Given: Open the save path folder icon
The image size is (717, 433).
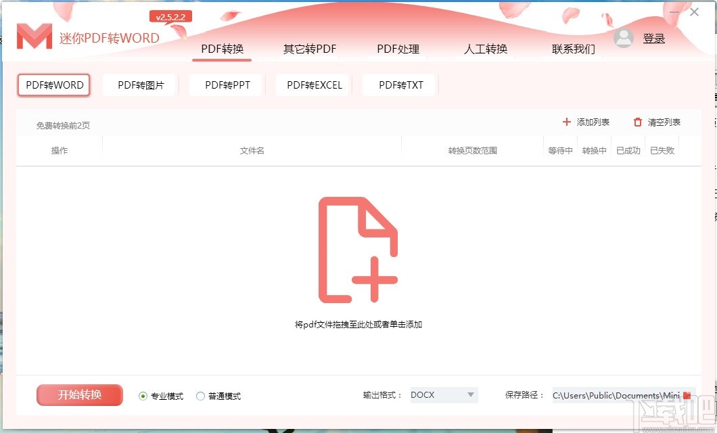Looking at the screenshot, I should [x=687, y=395].
